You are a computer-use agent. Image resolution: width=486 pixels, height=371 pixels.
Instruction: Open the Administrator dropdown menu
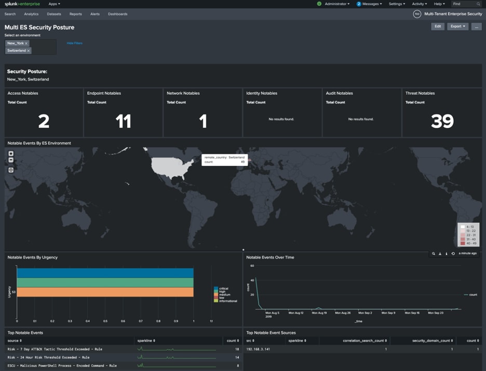coord(337,4)
